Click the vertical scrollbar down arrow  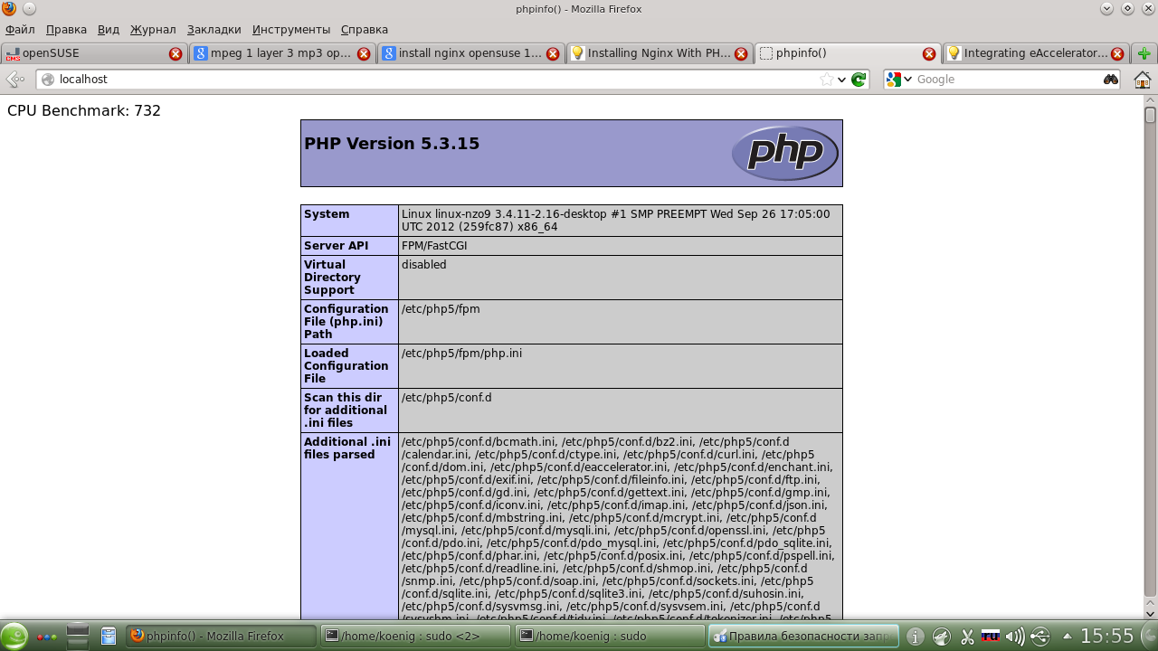coord(1150,613)
